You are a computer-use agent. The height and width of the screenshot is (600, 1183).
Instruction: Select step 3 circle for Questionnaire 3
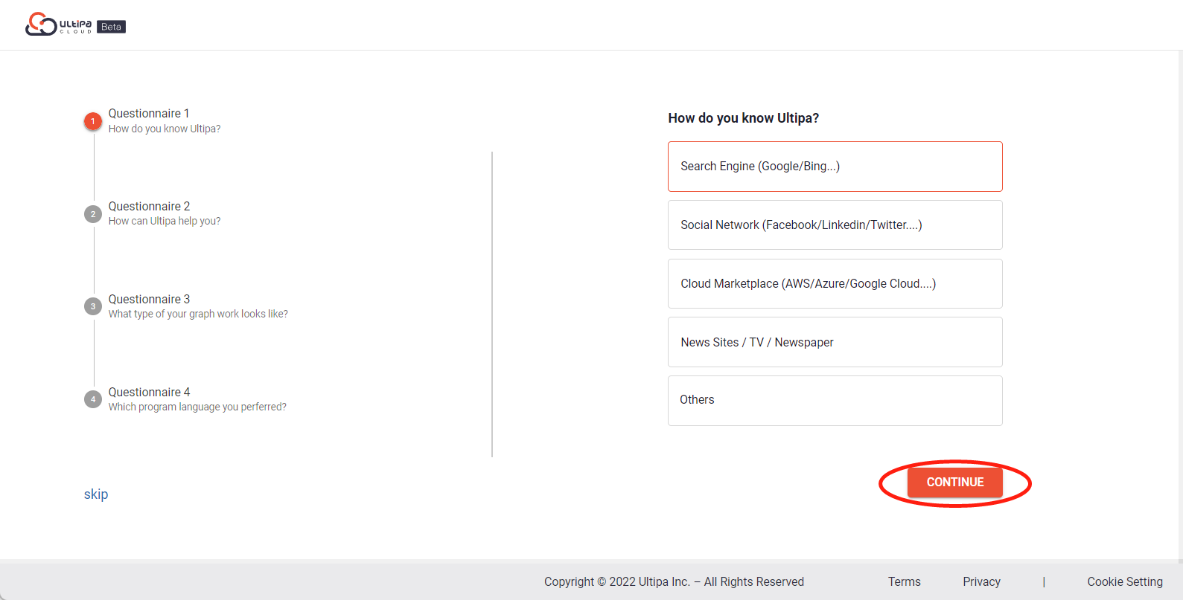click(x=93, y=306)
